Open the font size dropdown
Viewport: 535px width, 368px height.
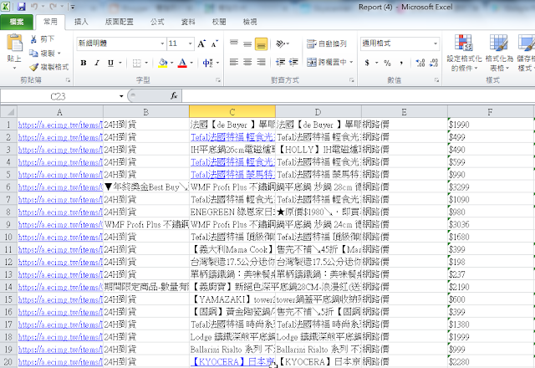click(190, 43)
